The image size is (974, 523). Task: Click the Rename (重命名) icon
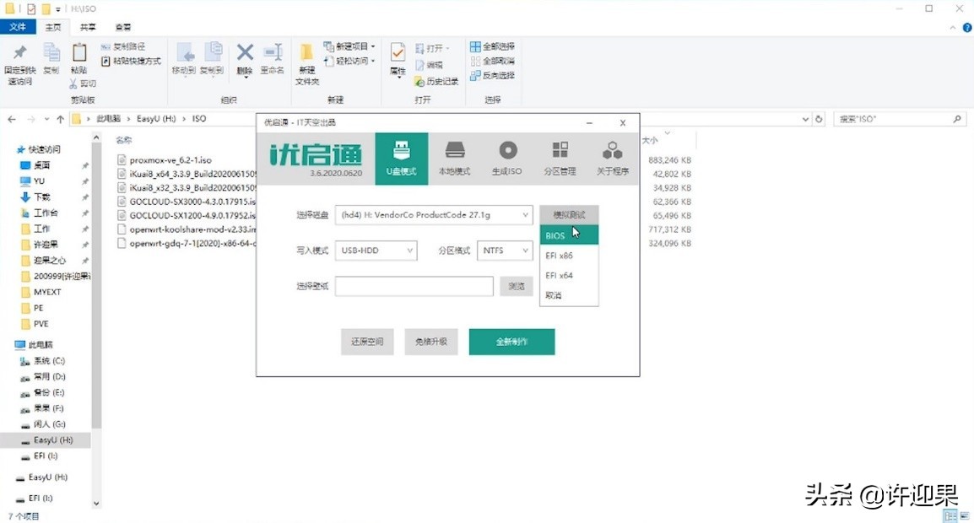[272, 62]
